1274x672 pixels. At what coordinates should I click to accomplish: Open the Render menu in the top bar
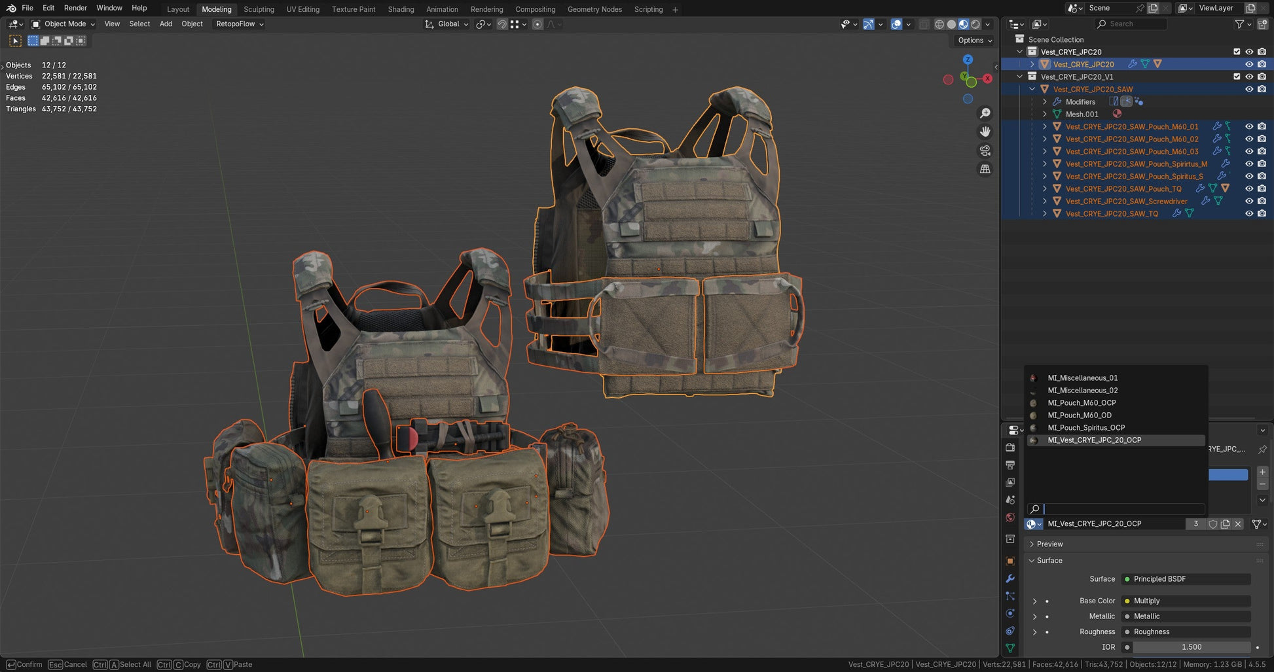(75, 7)
